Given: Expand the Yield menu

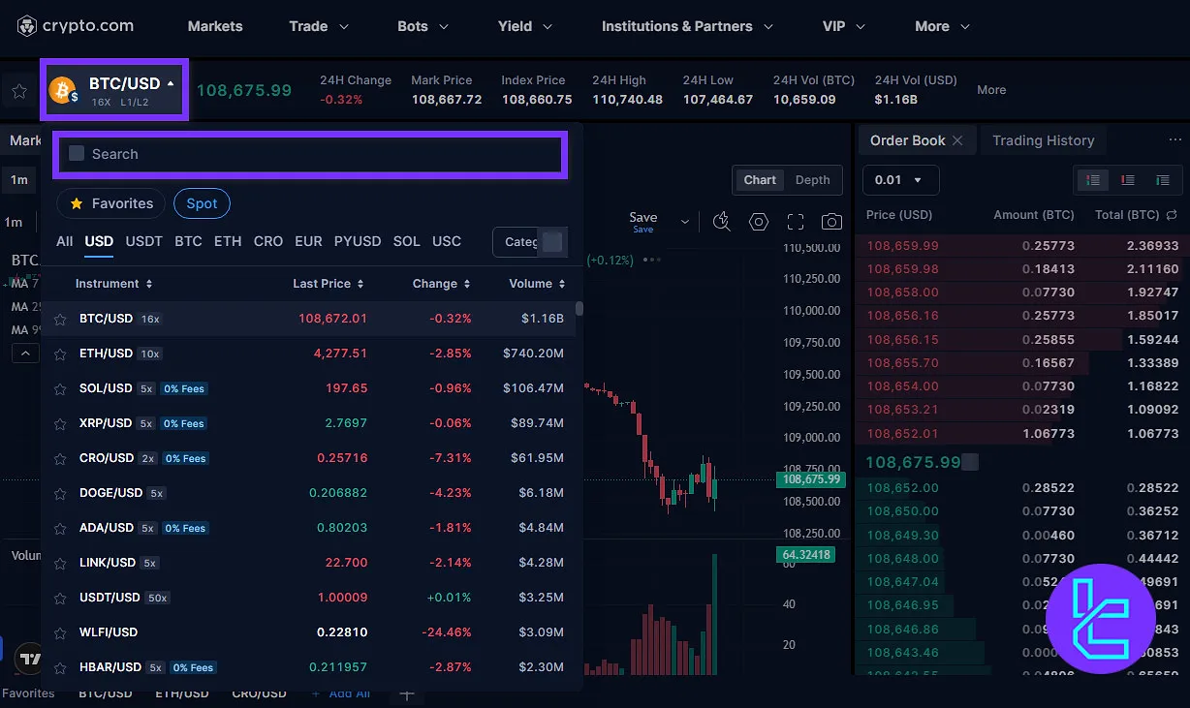Looking at the screenshot, I should tap(526, 26).
